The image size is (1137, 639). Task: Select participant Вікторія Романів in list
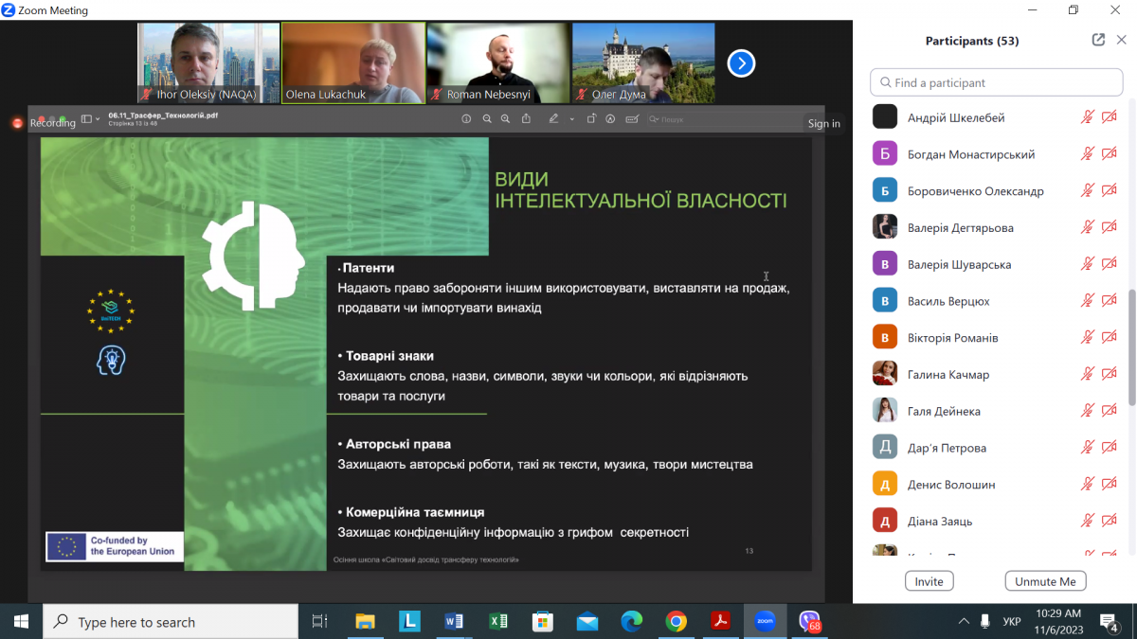[x=952, y=338]
